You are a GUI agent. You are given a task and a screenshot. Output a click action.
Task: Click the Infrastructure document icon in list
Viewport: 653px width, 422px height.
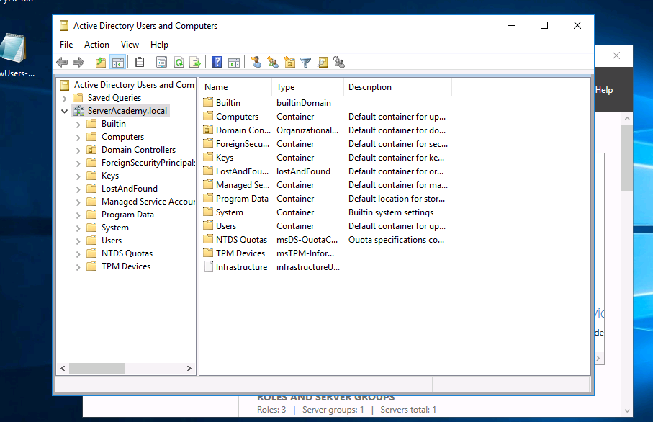(208, 266)
